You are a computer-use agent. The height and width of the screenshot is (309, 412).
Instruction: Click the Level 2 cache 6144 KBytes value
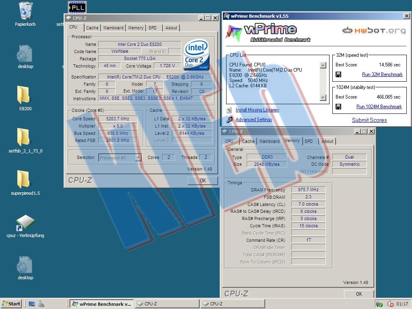coord(192,133)
